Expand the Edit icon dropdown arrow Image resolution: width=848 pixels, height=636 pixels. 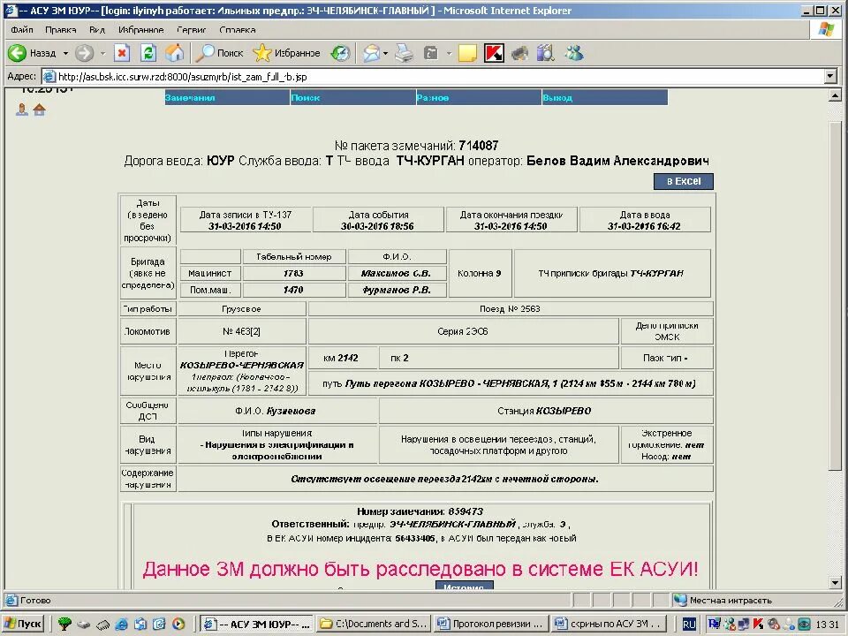pyautogui.click(x=449, y=54)
